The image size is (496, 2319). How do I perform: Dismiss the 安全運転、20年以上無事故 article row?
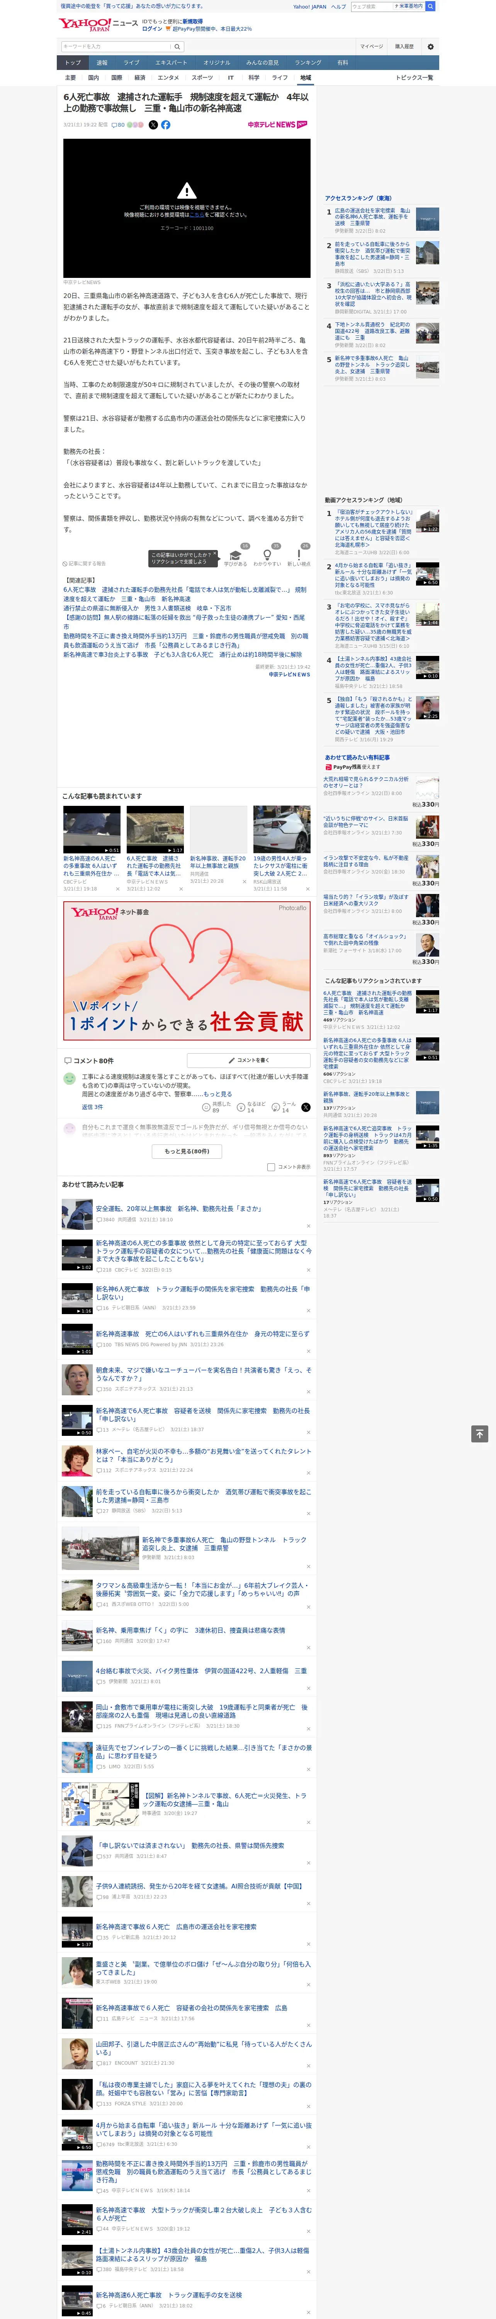click(309, 1225)
